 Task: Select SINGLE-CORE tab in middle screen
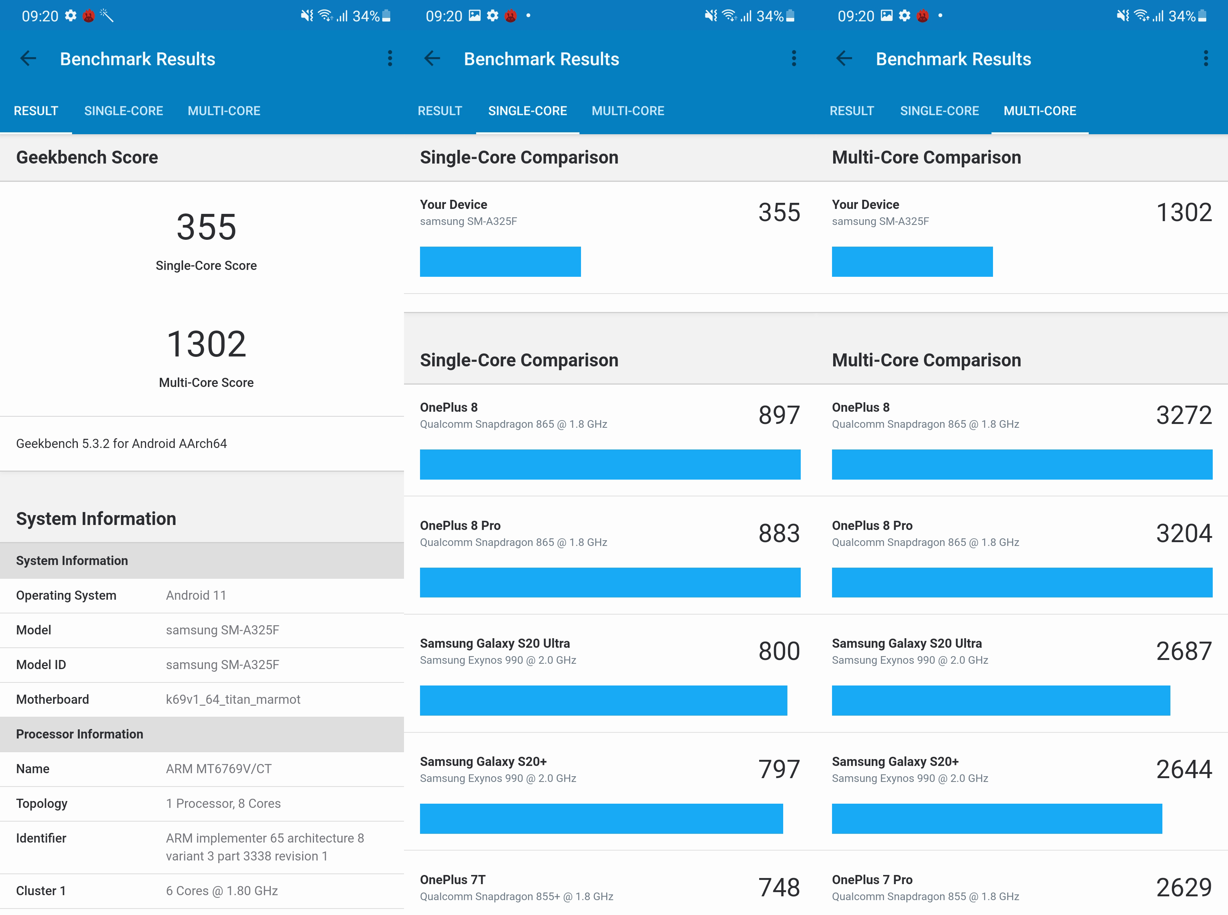click(x=528, y=111)
